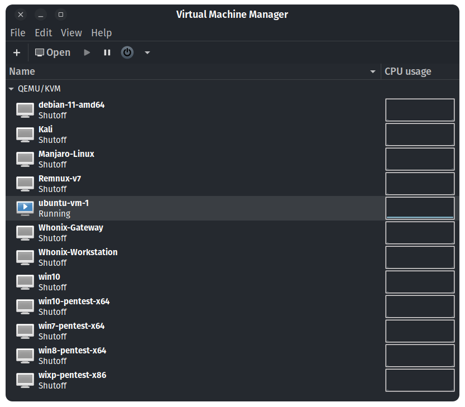The height and width of the screenshot is (407, 465).
Task: Click the Whonix-Gateway name text
Action: point(70,228)
